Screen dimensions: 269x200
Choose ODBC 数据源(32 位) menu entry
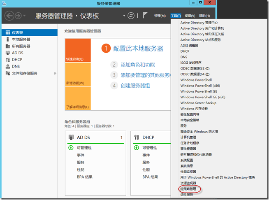pos(195,68)
